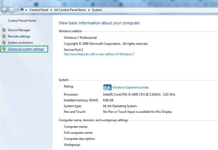218x150 pixels.
Task: Click the computer icon in address bar
Action: pos(22,10)
